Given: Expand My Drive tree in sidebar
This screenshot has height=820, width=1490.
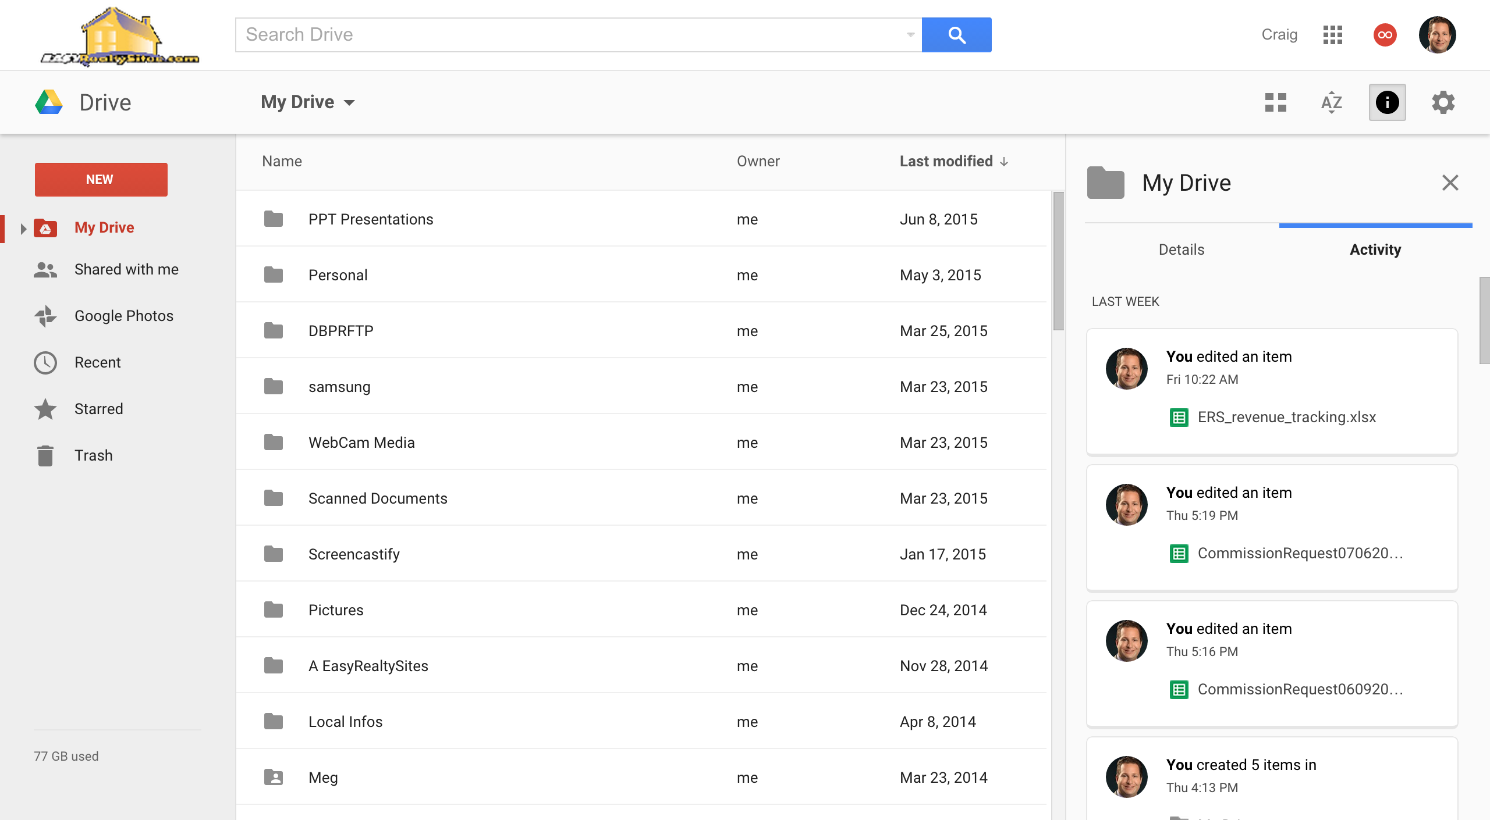Looking at the screenshot, I should pyautogui.click(x=23, y=227).
